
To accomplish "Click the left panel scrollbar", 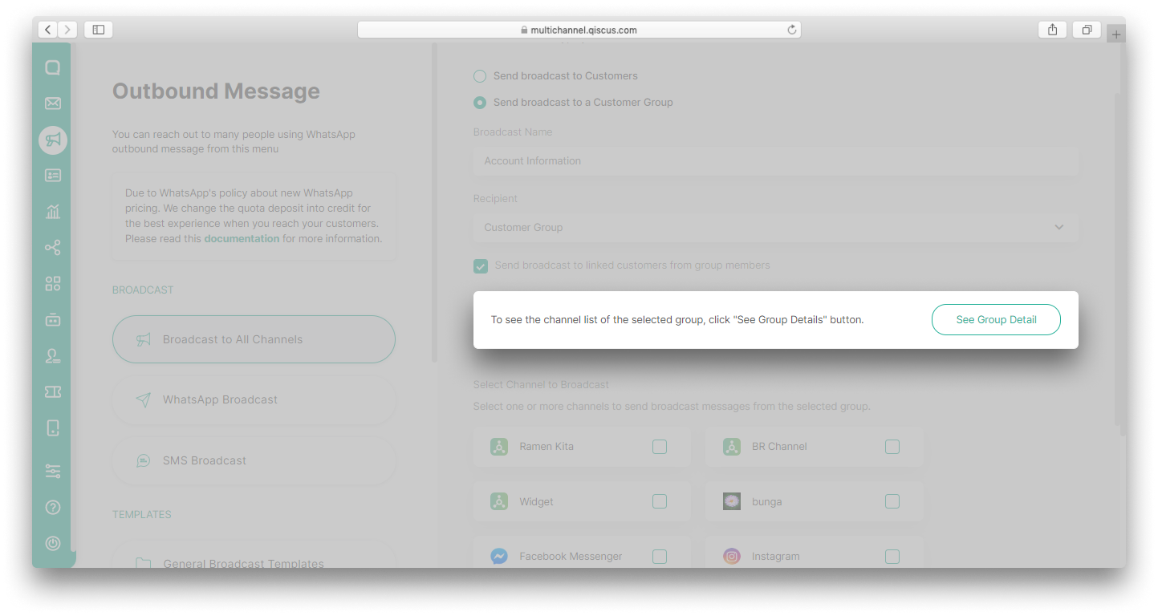I will (x=435, y=202).
